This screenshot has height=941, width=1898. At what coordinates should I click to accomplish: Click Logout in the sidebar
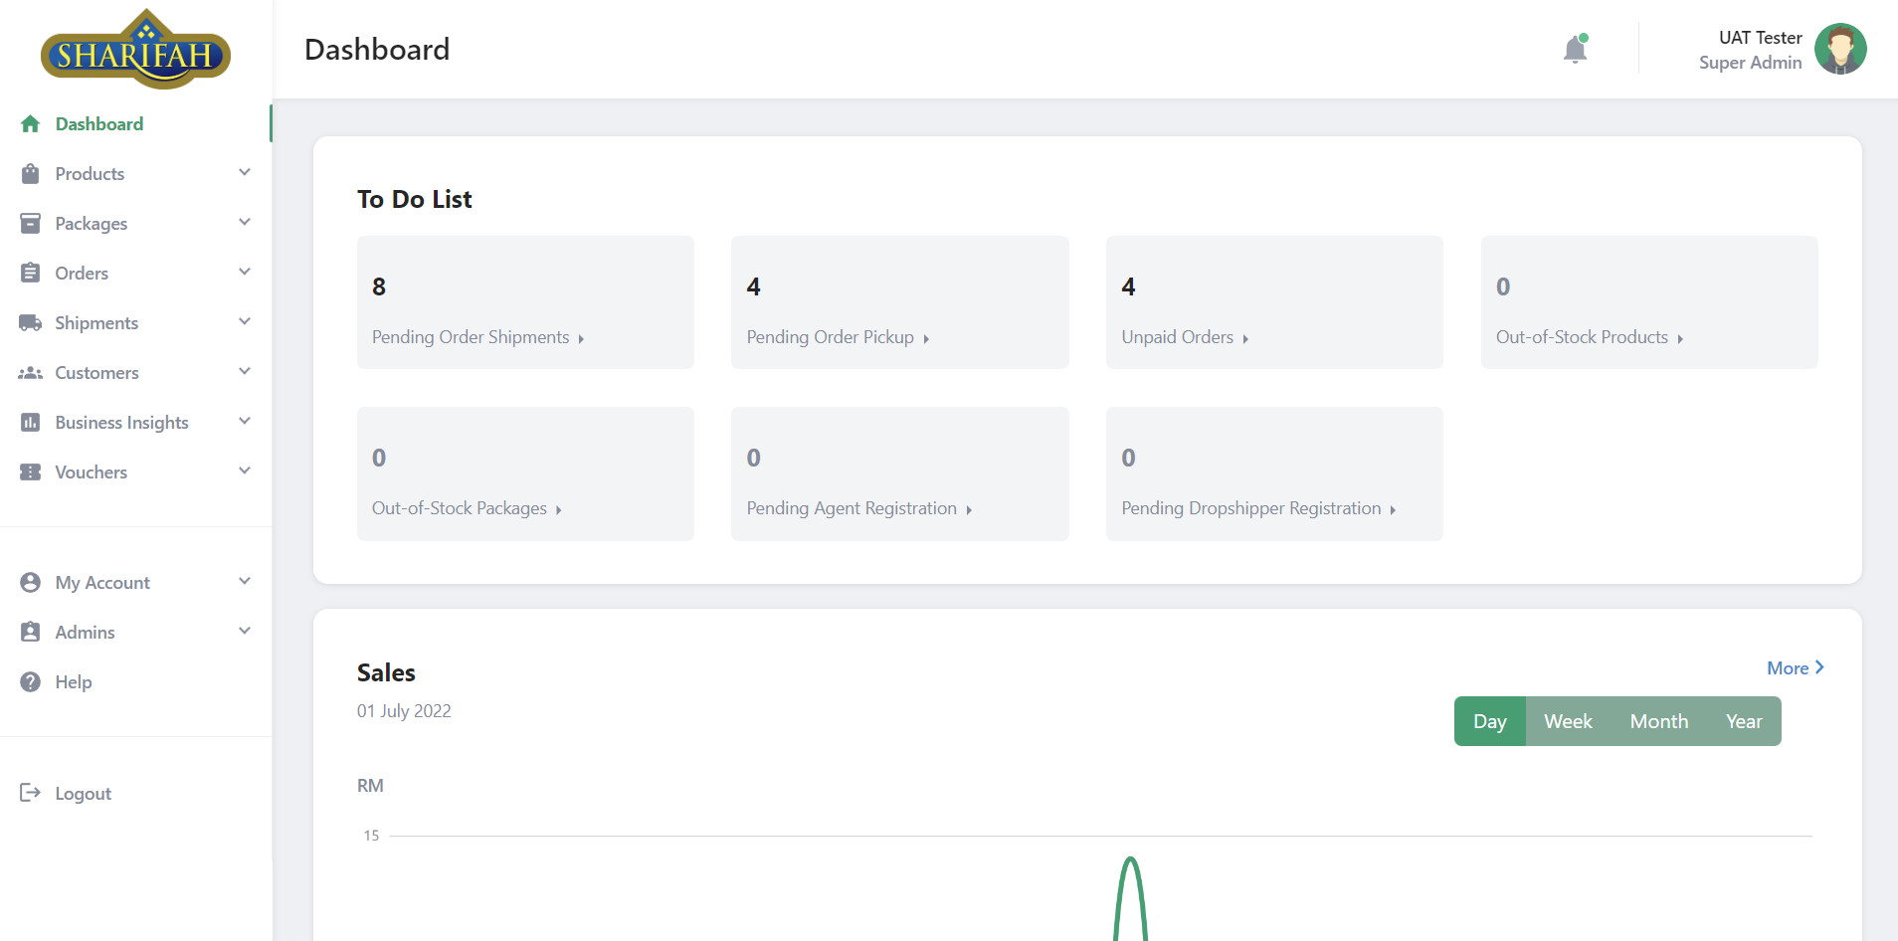coord(135,793)
